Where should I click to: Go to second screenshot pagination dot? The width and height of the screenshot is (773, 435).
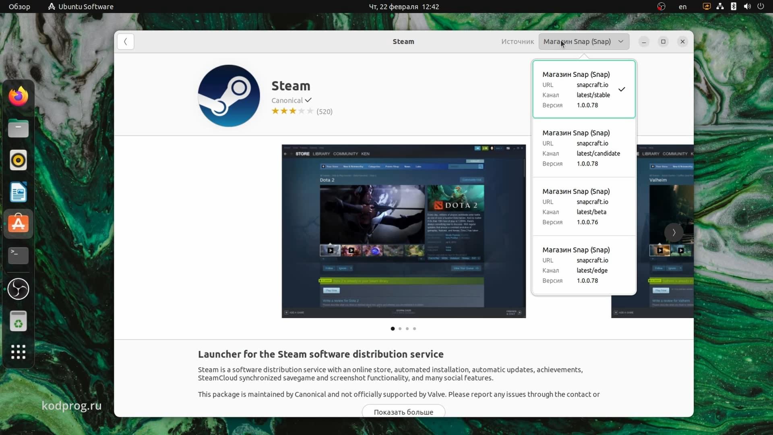(x=400, y=329)
